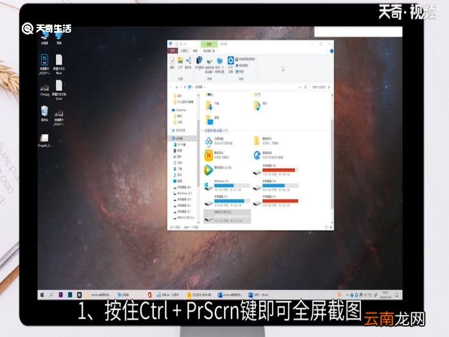Select the Desktop folder in content area
The height and width of the screenshot is (337, 449).
(x=212, y=119)
